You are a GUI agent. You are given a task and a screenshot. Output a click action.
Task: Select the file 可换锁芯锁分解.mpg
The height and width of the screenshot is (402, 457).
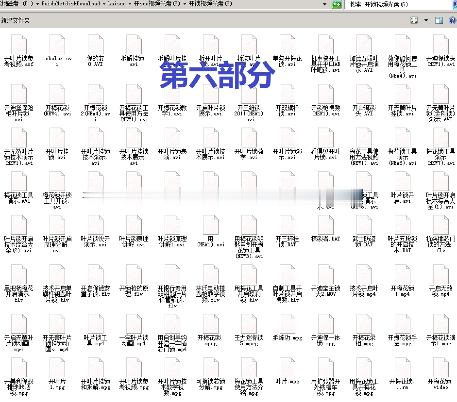[210, 374]
